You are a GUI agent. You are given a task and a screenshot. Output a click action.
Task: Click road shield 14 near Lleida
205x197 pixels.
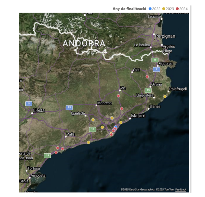point(29,104)
